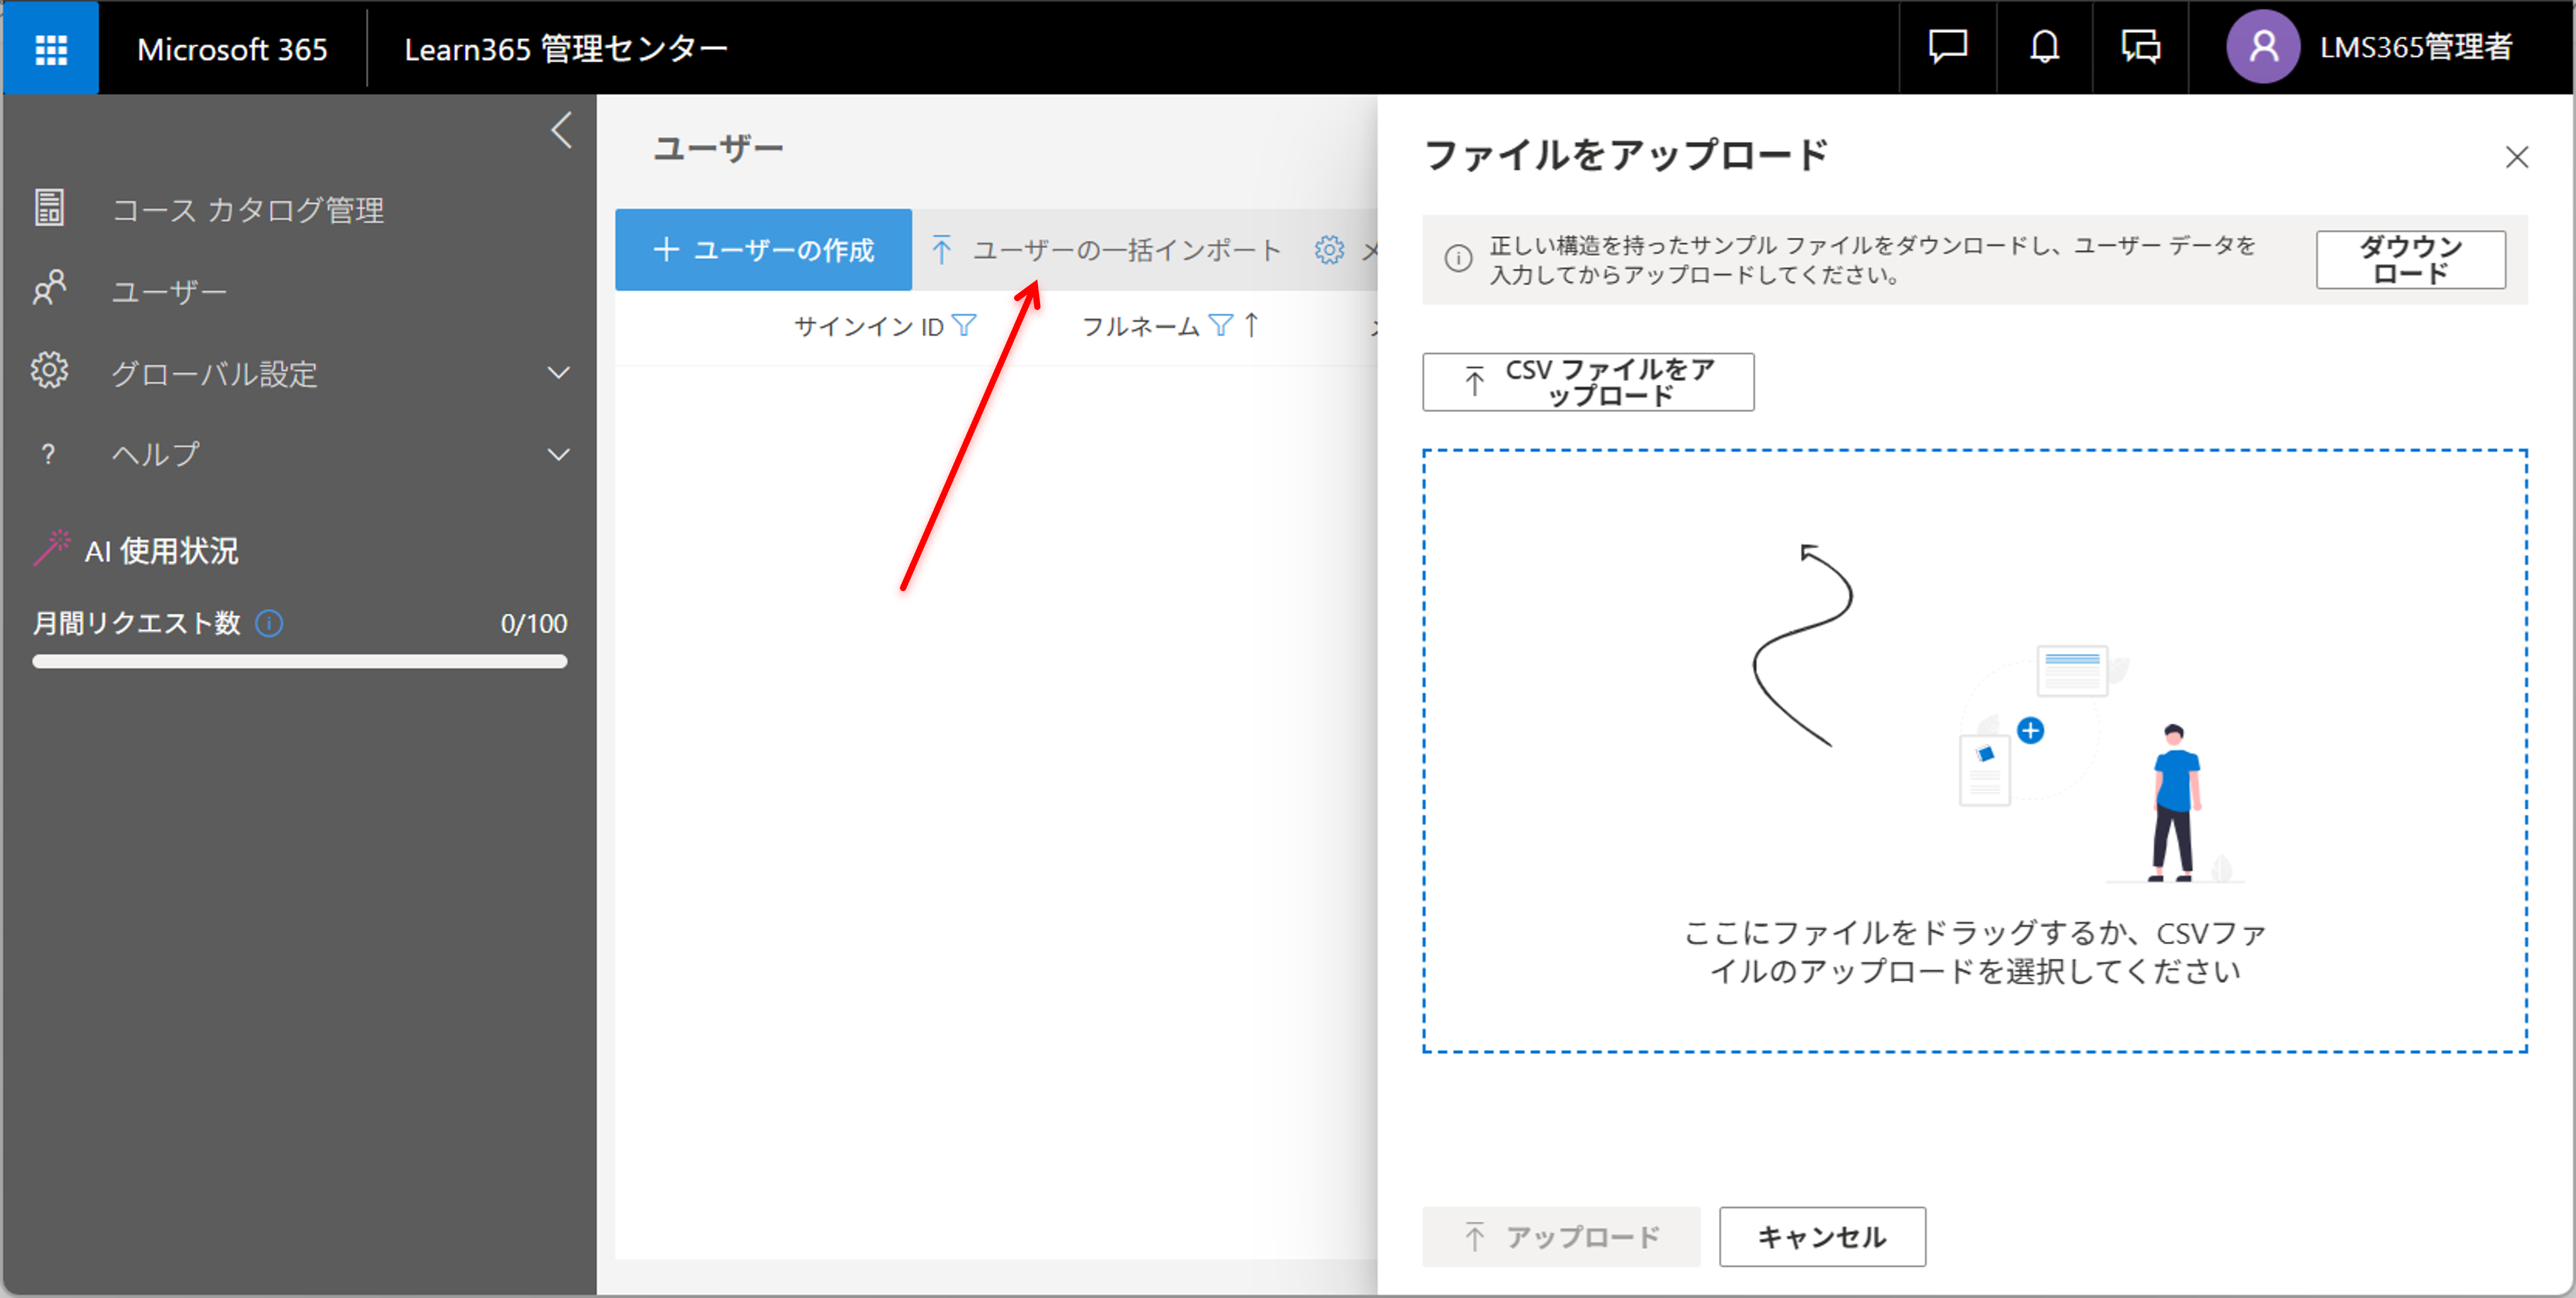
Task: Click the コース カタログ管理 icon
Action: (x=49, y=208)
